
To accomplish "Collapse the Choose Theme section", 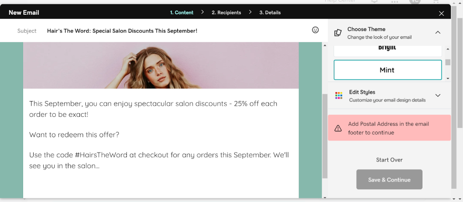I will pos(438,32).
